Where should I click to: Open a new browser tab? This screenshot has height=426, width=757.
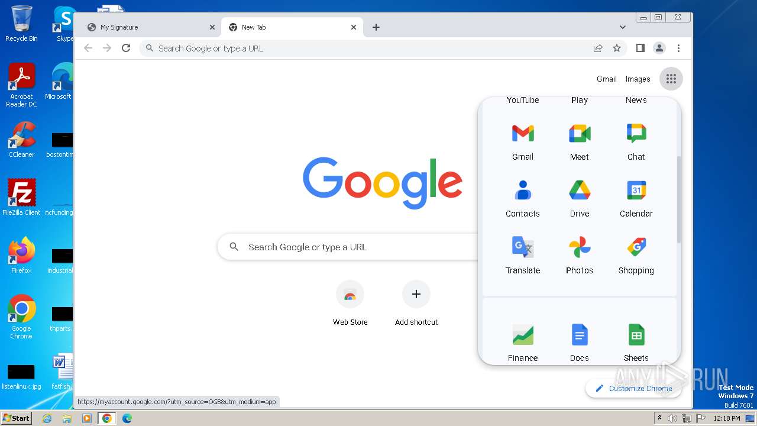click(x=376, y=27)
